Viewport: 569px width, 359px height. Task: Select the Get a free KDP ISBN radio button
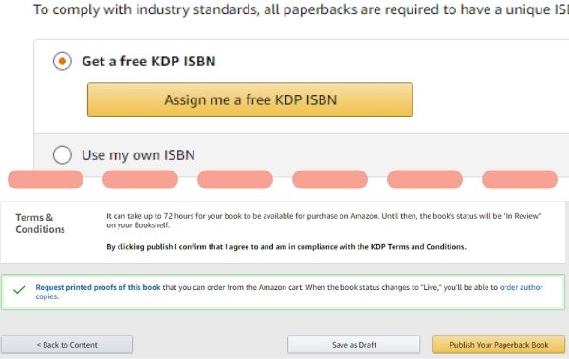(x=62, y=61)
